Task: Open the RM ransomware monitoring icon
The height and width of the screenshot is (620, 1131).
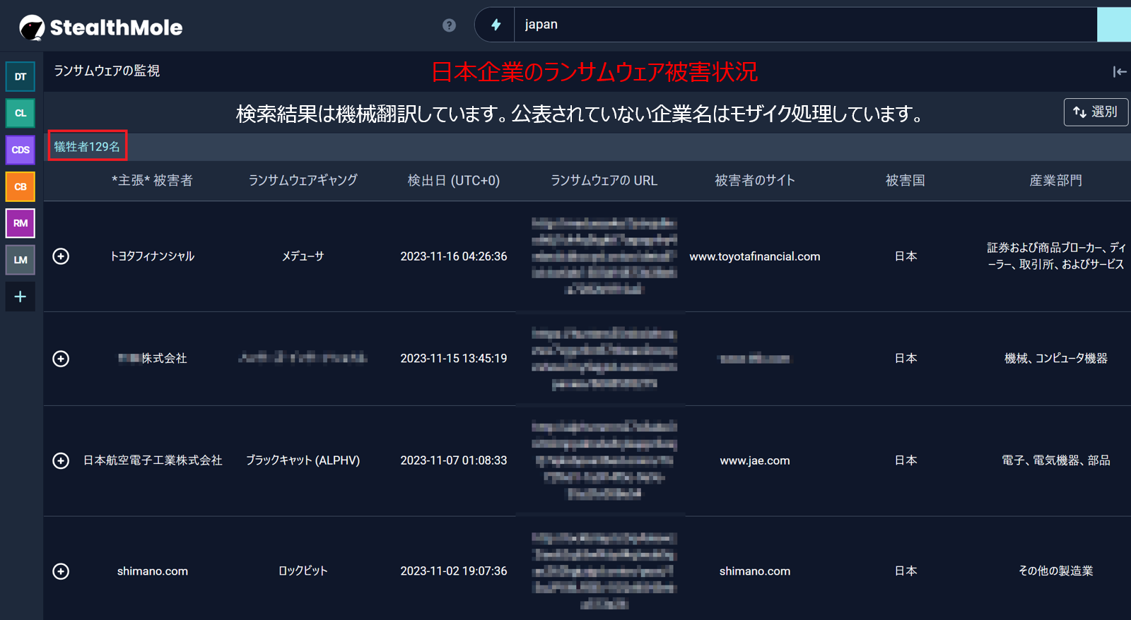Action: [20, 224]
